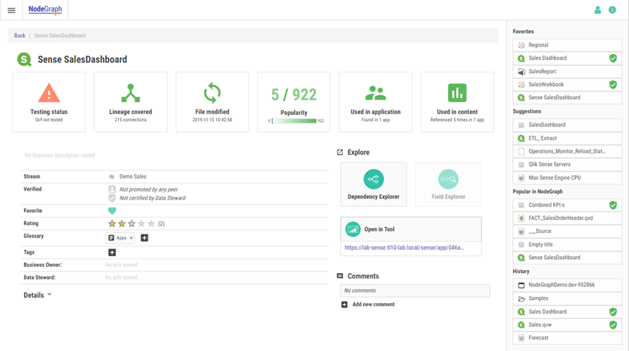Click the user profile icon

(597, 10)
